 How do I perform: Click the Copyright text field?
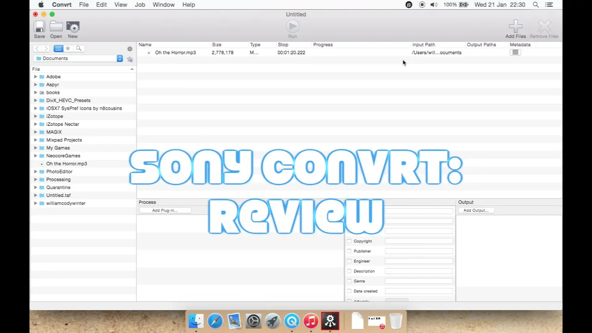(419, 241)
